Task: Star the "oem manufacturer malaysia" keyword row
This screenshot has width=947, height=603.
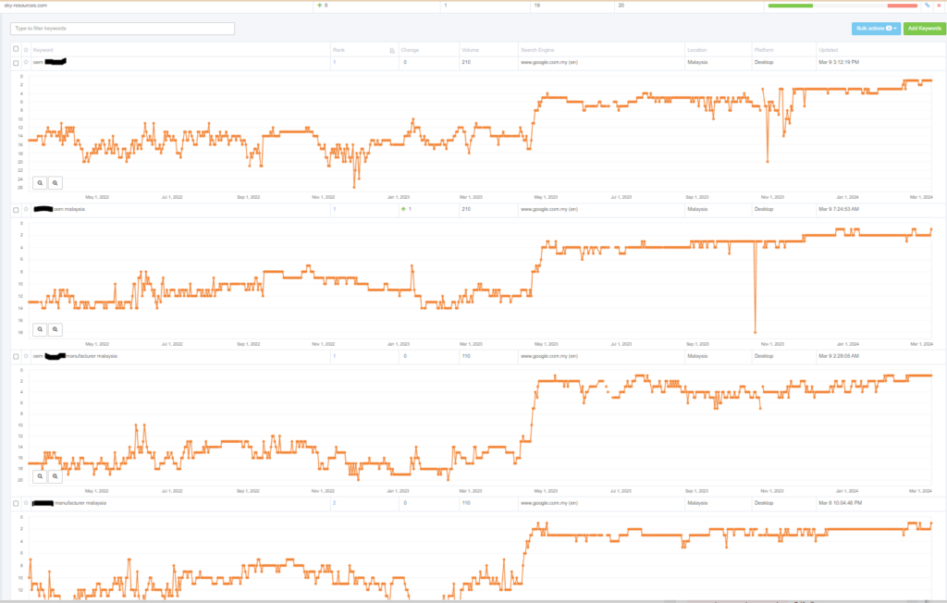Action: click(x=26, y=356)
